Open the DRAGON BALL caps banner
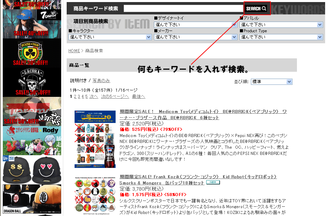This screenshot has width=332, height=216. (x=32, y=199)
